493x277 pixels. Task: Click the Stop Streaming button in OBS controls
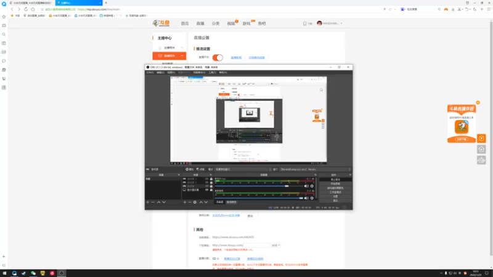[x=335, y=180]
